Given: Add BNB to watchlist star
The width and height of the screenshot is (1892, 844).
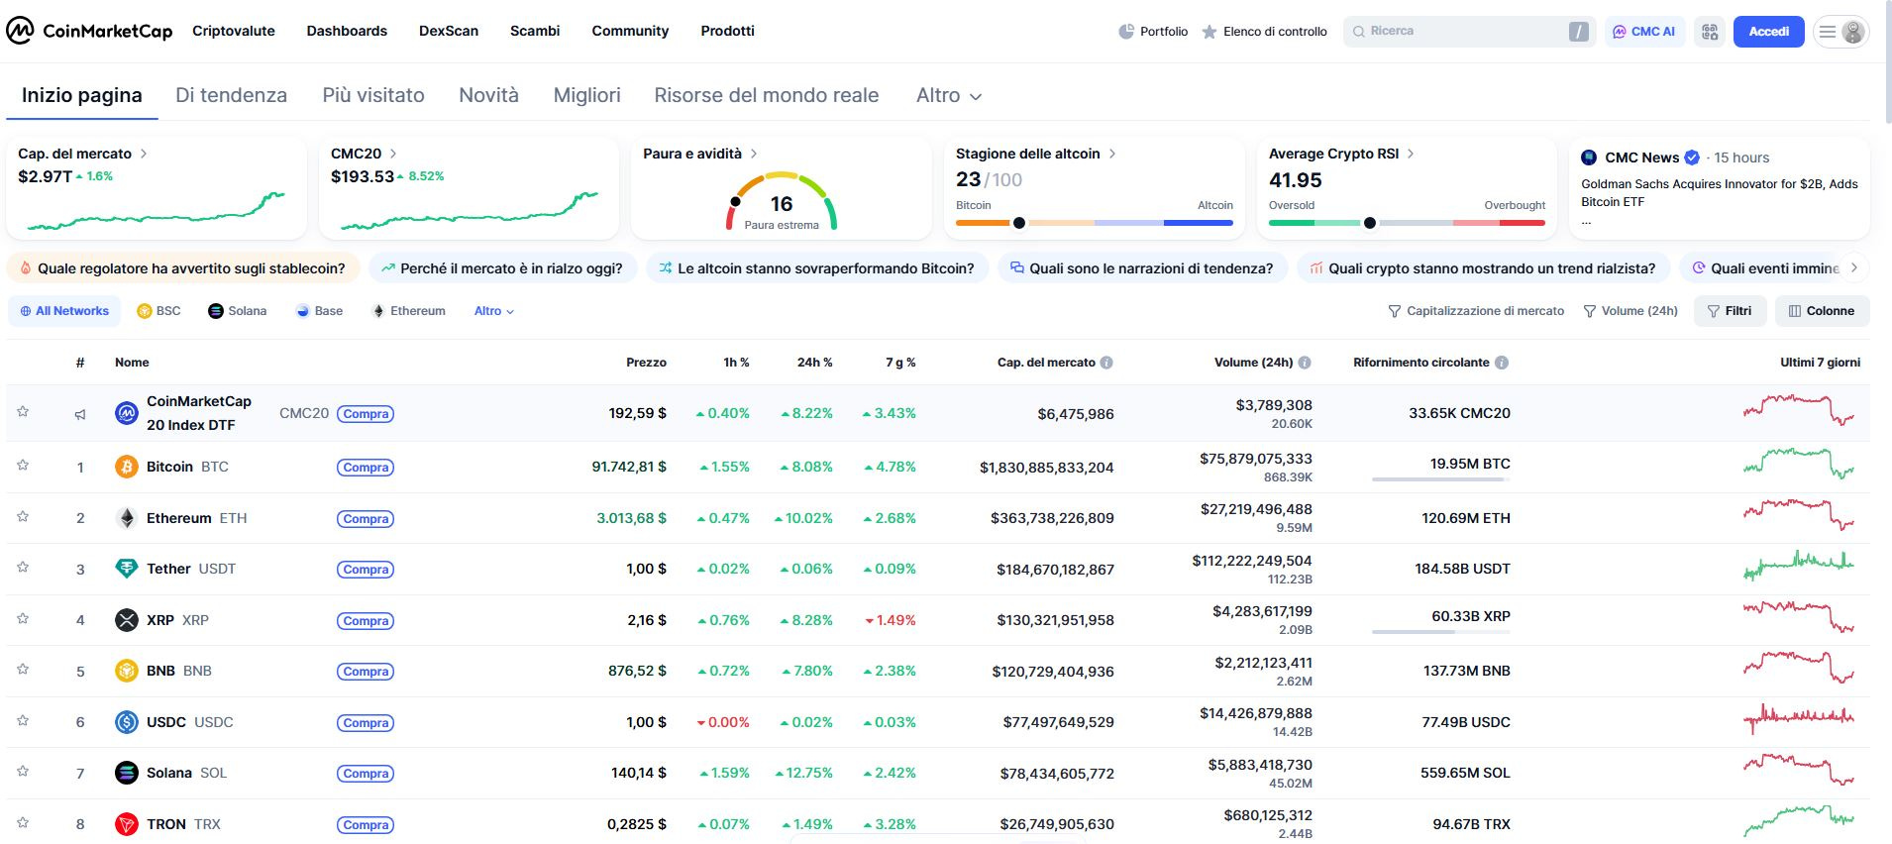Looking at the screenshot, I should 23,670.
